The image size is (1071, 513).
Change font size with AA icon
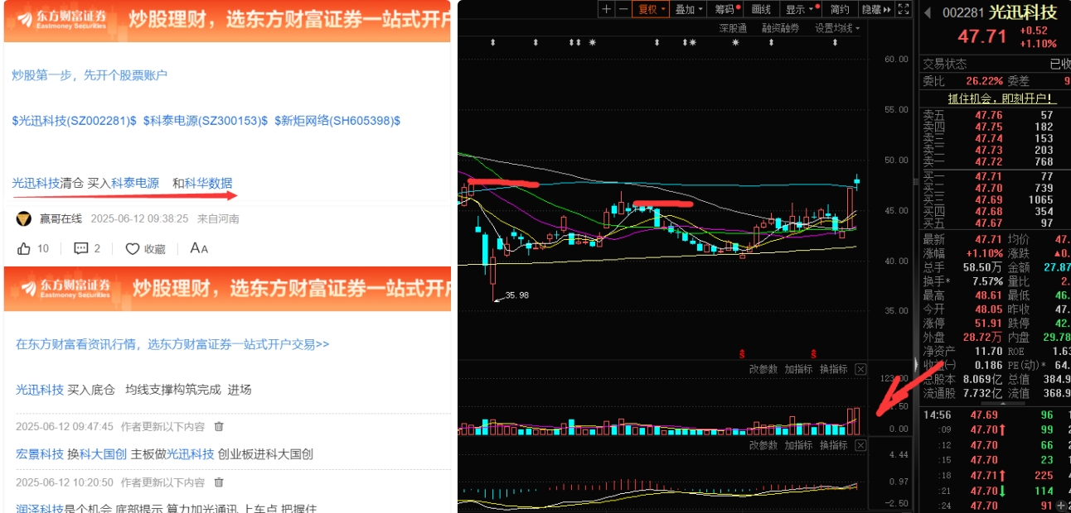click(x=199, y=248)
